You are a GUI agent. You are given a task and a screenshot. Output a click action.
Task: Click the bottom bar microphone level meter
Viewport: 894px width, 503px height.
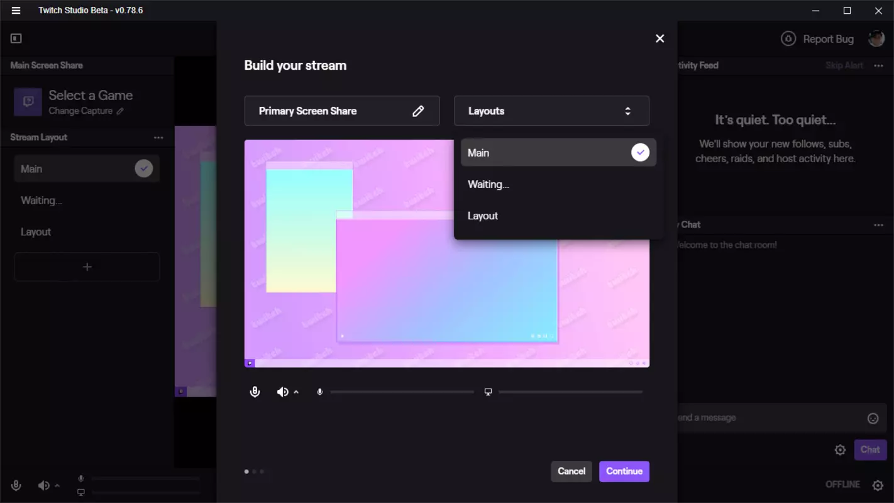[145, 479]
